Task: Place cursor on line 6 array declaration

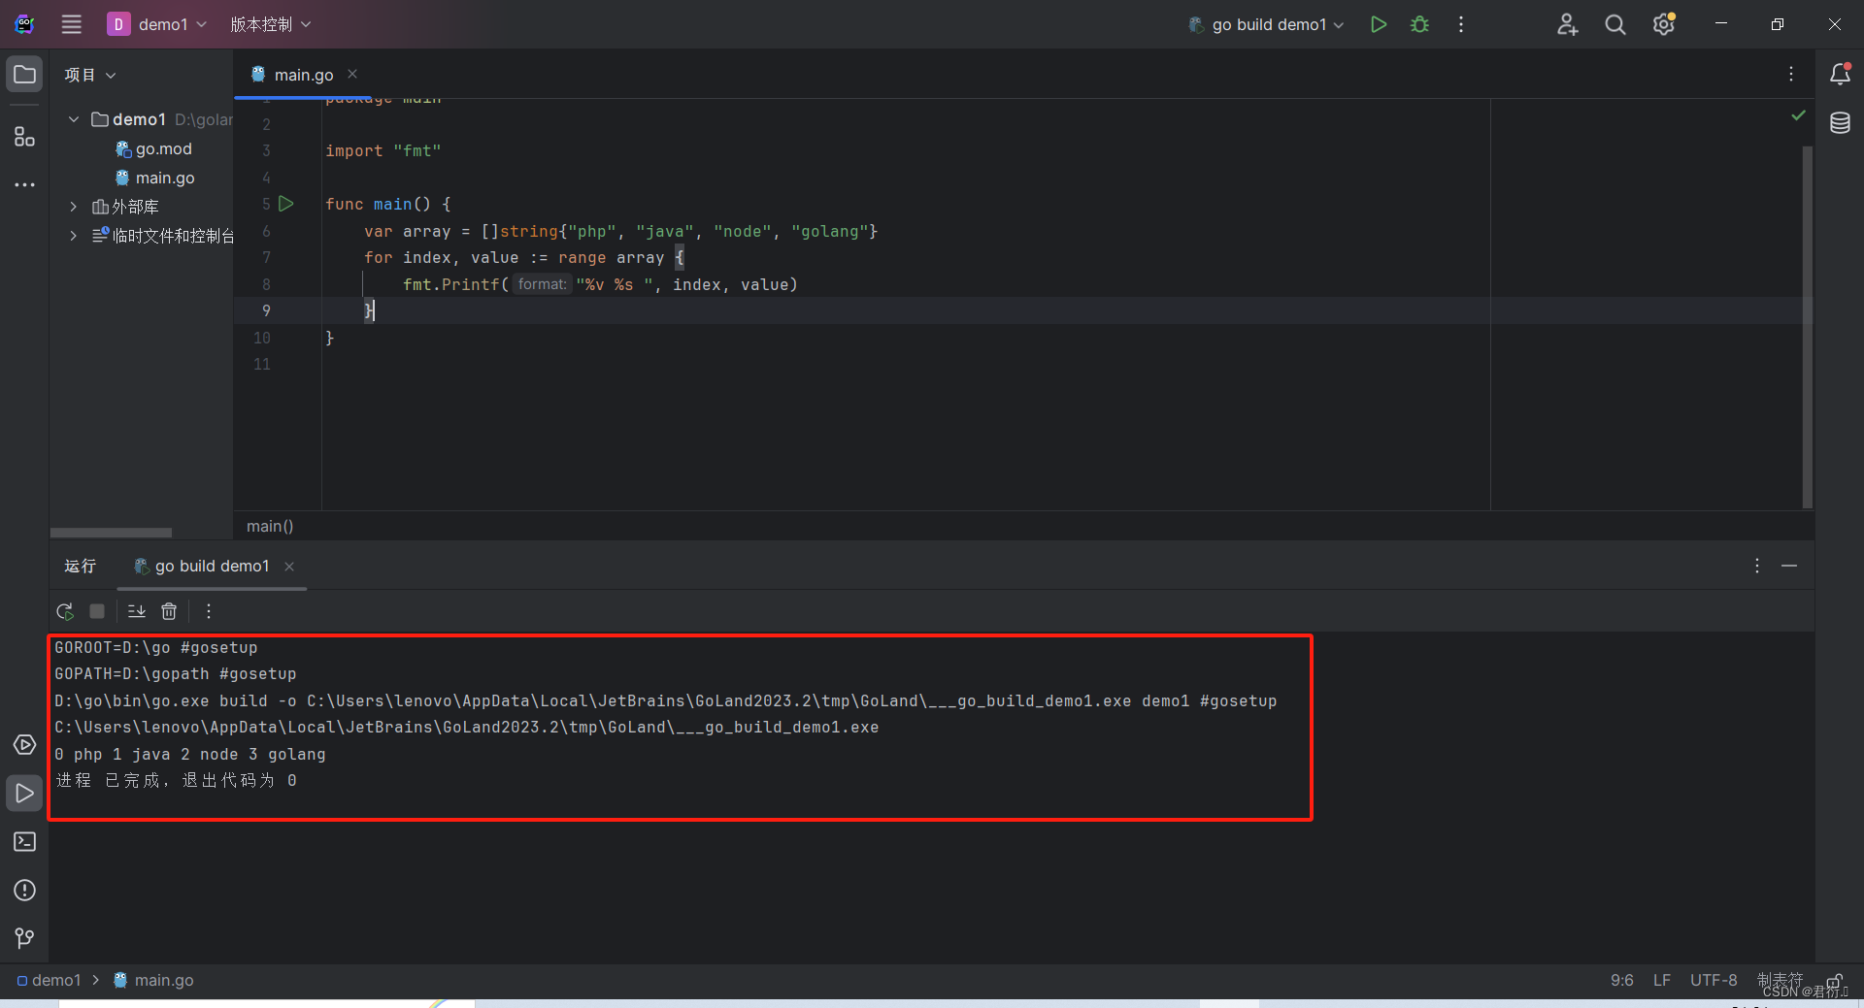Action: (x=620, y=231)
